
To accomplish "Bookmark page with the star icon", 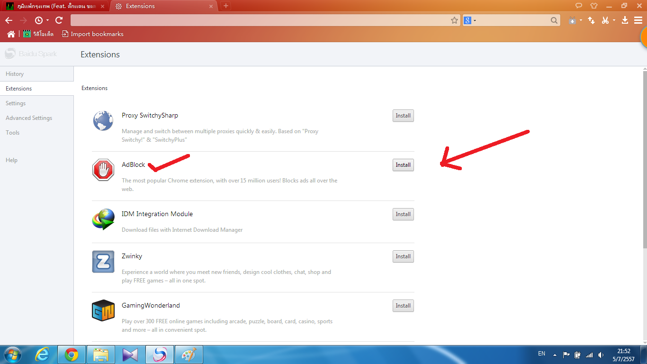I will [x=454, y=20].
